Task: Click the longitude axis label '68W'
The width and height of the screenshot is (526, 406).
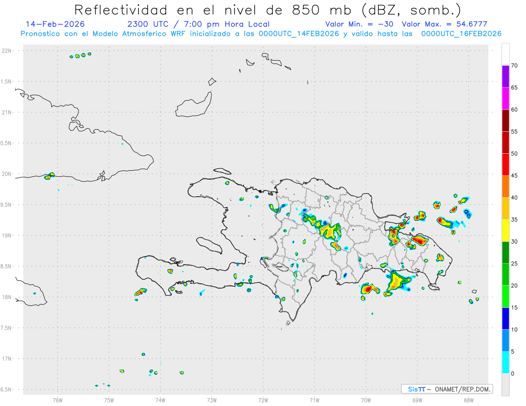Action: (x=469, y=400)
